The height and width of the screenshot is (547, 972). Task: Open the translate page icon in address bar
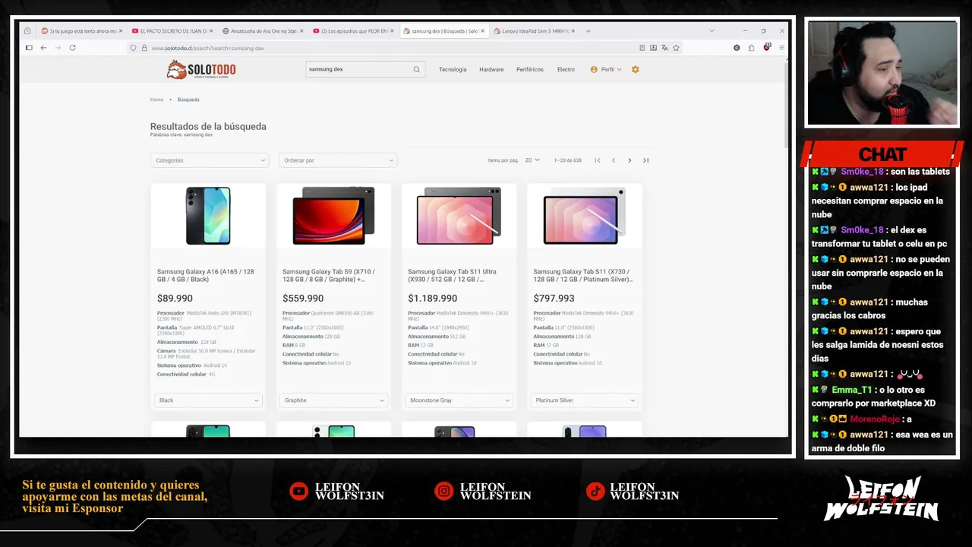pyautogui.click(x=664, y=48)
